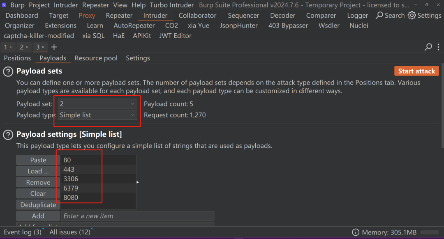Switch to the Extensions tab
444x239 pixels.
click(x=60, y=26)
